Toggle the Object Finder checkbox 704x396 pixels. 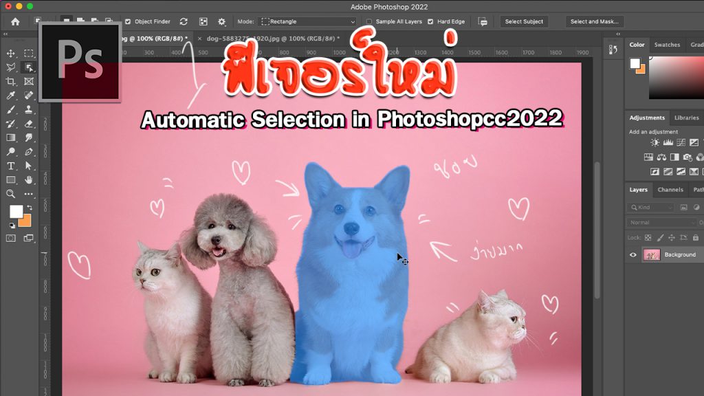128,22
